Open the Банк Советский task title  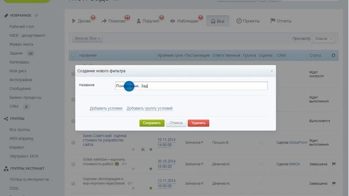click(x=105, y=140)
